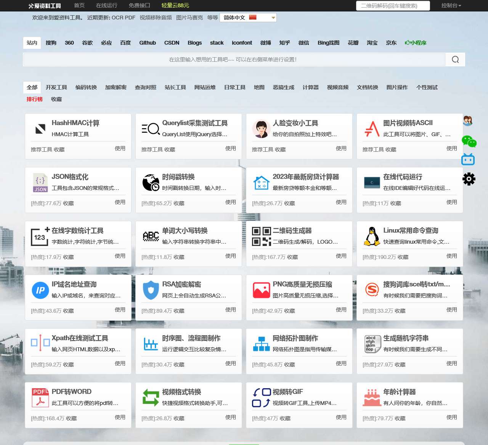Click the Bilibili TV icon on right
The width and height of the screenshot is (488, 445).
coord(468,159)
